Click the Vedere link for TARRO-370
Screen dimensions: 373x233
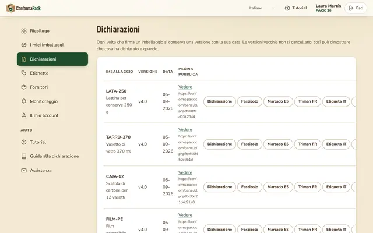pos(185,130)
